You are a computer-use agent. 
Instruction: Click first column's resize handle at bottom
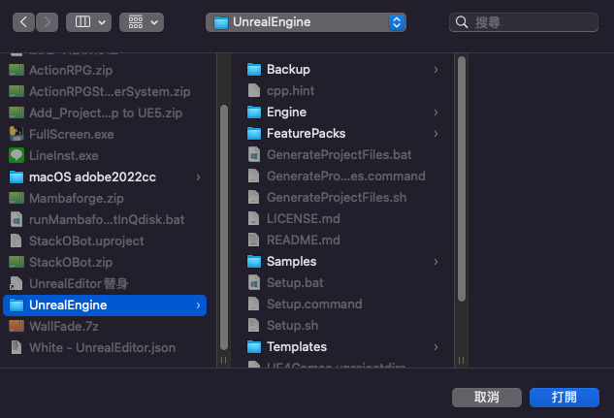click(224, 361)
